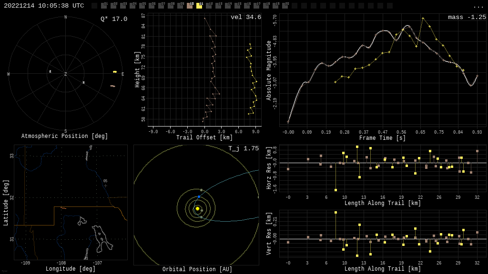Click the yellow Sun in orbital plot
The image size is (488, 274).
point(197,208)
